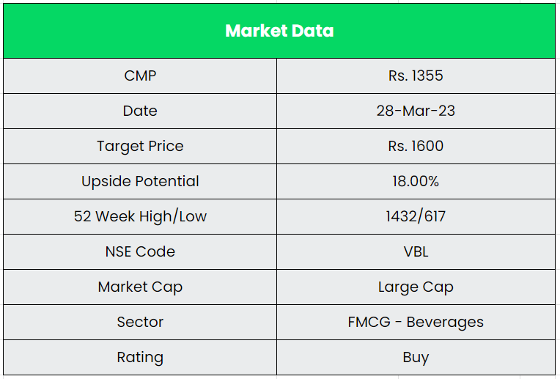The width and height of the screenshot is (560, 379).
Task: Click the VBL code cell
Action: tap(416, 251)
